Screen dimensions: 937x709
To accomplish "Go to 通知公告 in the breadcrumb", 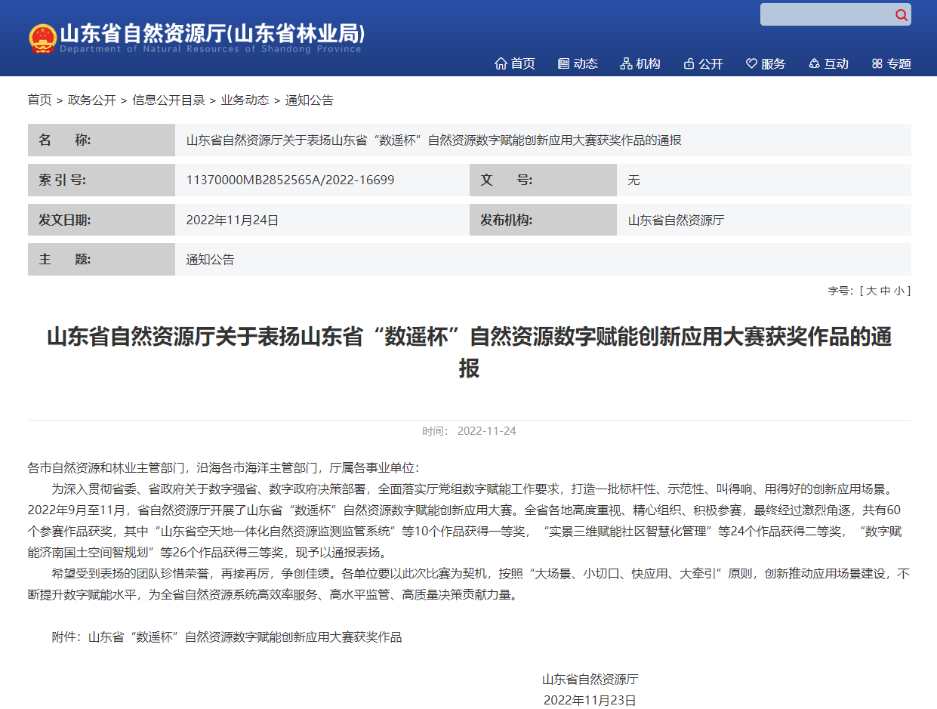I will coord(309,100).
